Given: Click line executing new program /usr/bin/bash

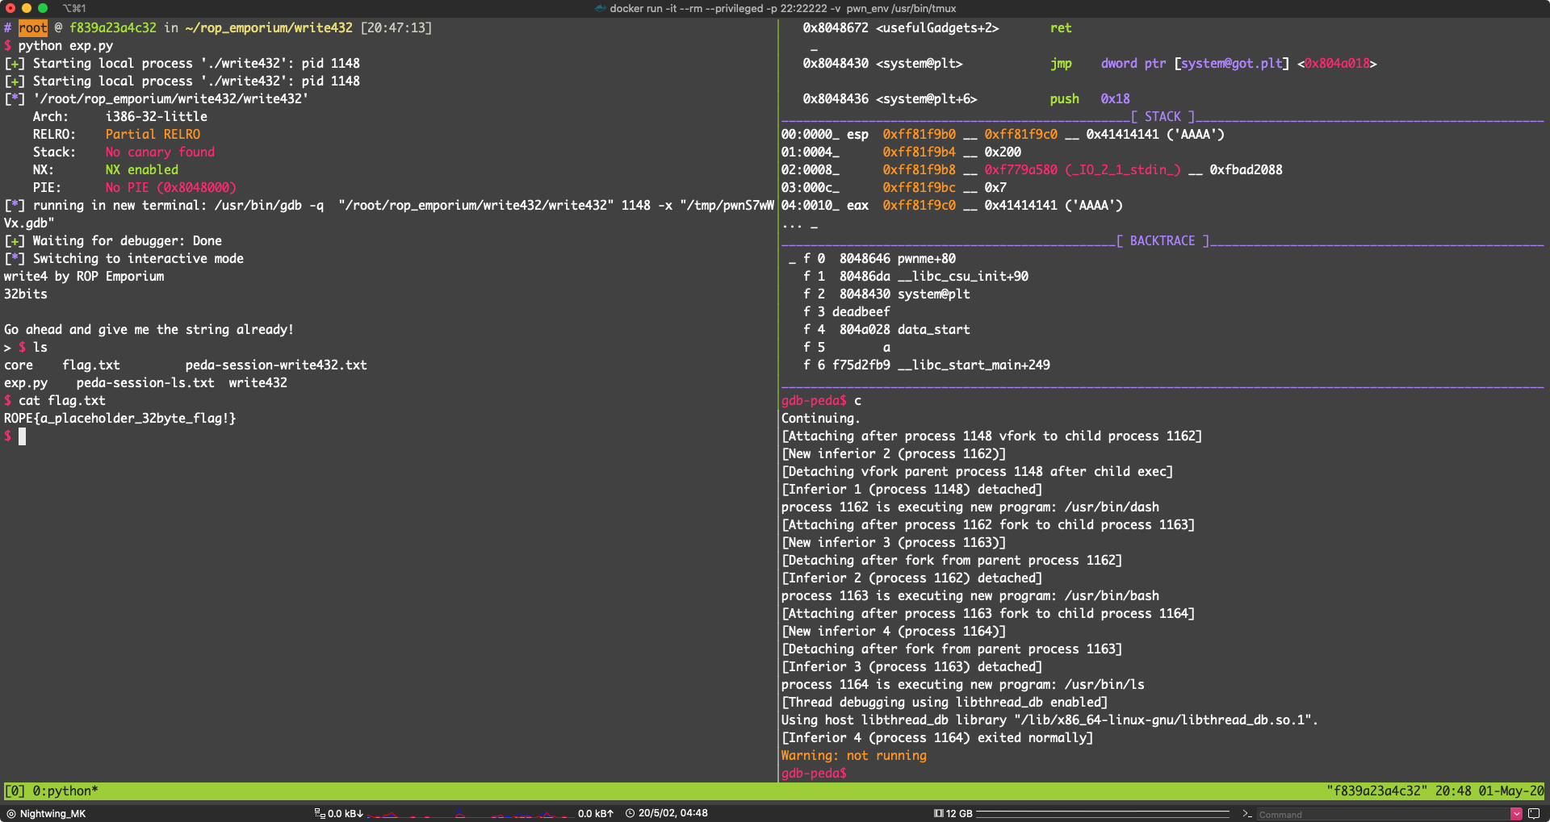Looking at the screenshot, I should pos(970,596).
